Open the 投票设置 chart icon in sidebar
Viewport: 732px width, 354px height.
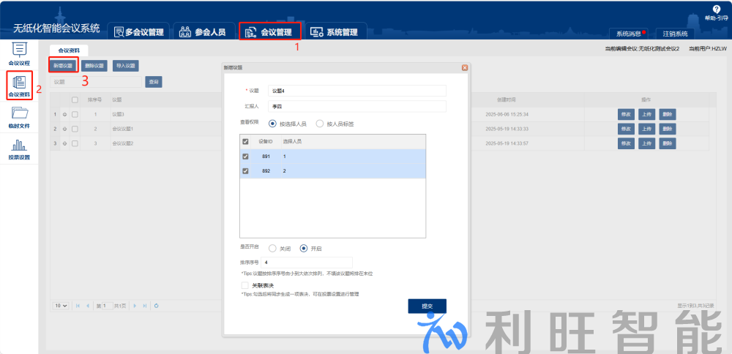(19, 146)
